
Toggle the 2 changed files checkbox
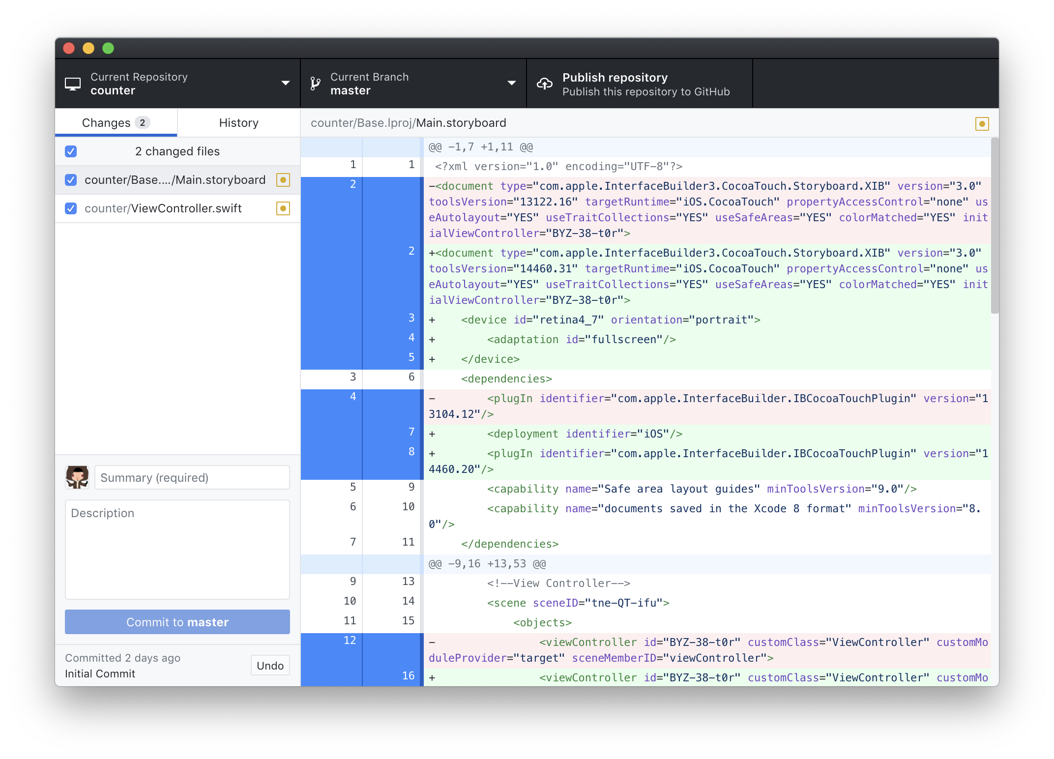[x=71, y=151]
